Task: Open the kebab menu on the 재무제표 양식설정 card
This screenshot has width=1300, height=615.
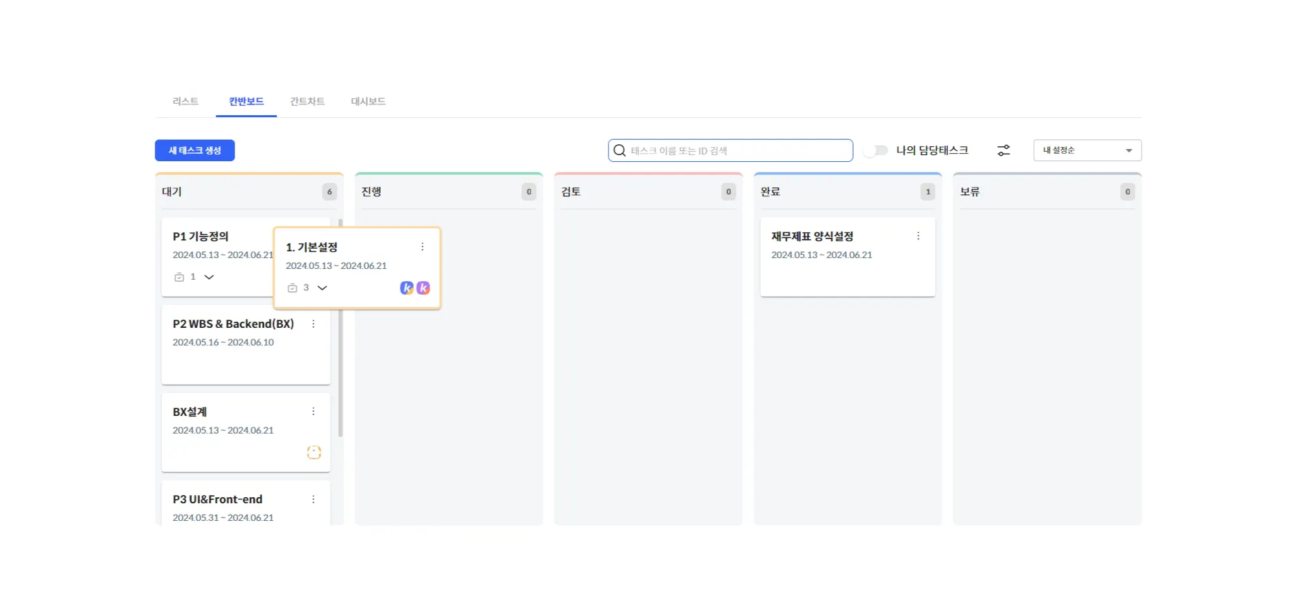Action: [918, 236]
